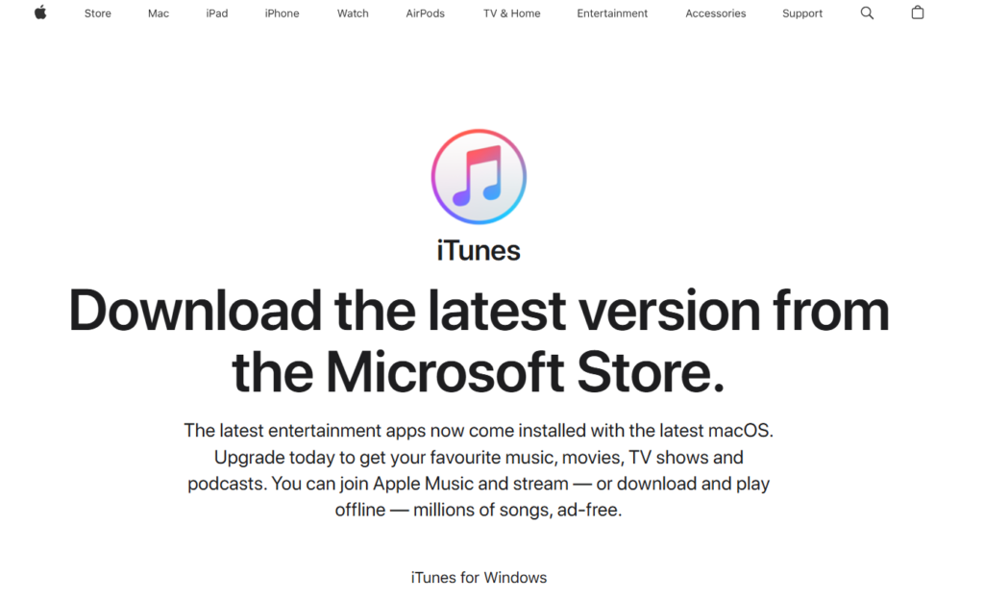Go to the Mac section

(159, 13)
